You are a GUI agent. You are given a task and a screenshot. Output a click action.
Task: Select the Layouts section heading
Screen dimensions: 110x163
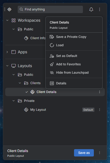click(x=25, y=66)
